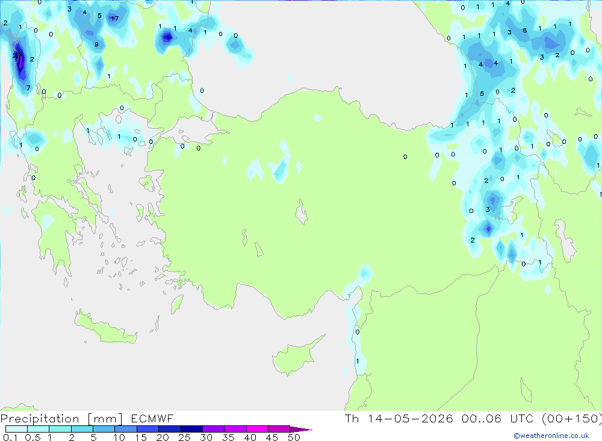Click the '(00+150)' forecast offset text

(572, 418)
